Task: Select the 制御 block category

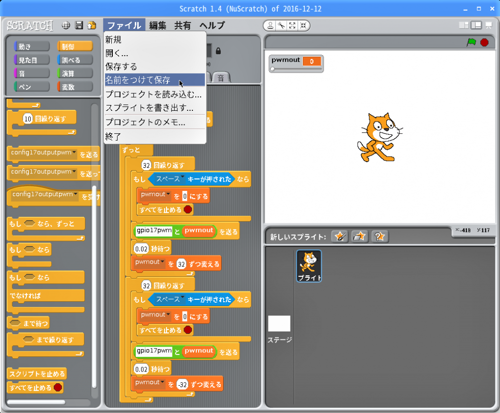Action: click(x=75, y=46)
